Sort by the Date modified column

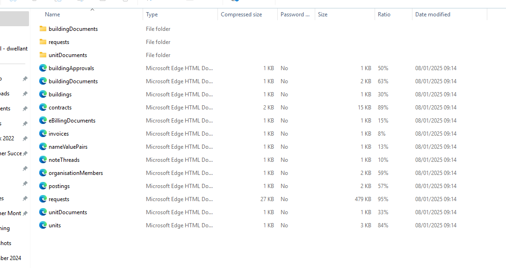coord(433,14)
